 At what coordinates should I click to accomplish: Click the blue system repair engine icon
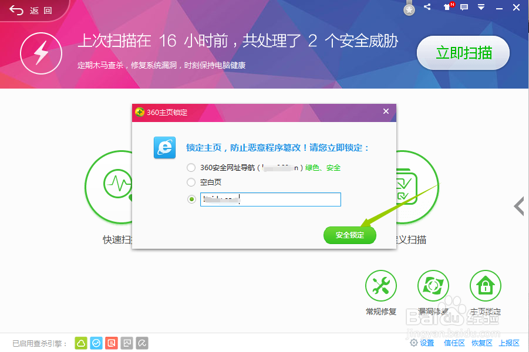[96, 343]
